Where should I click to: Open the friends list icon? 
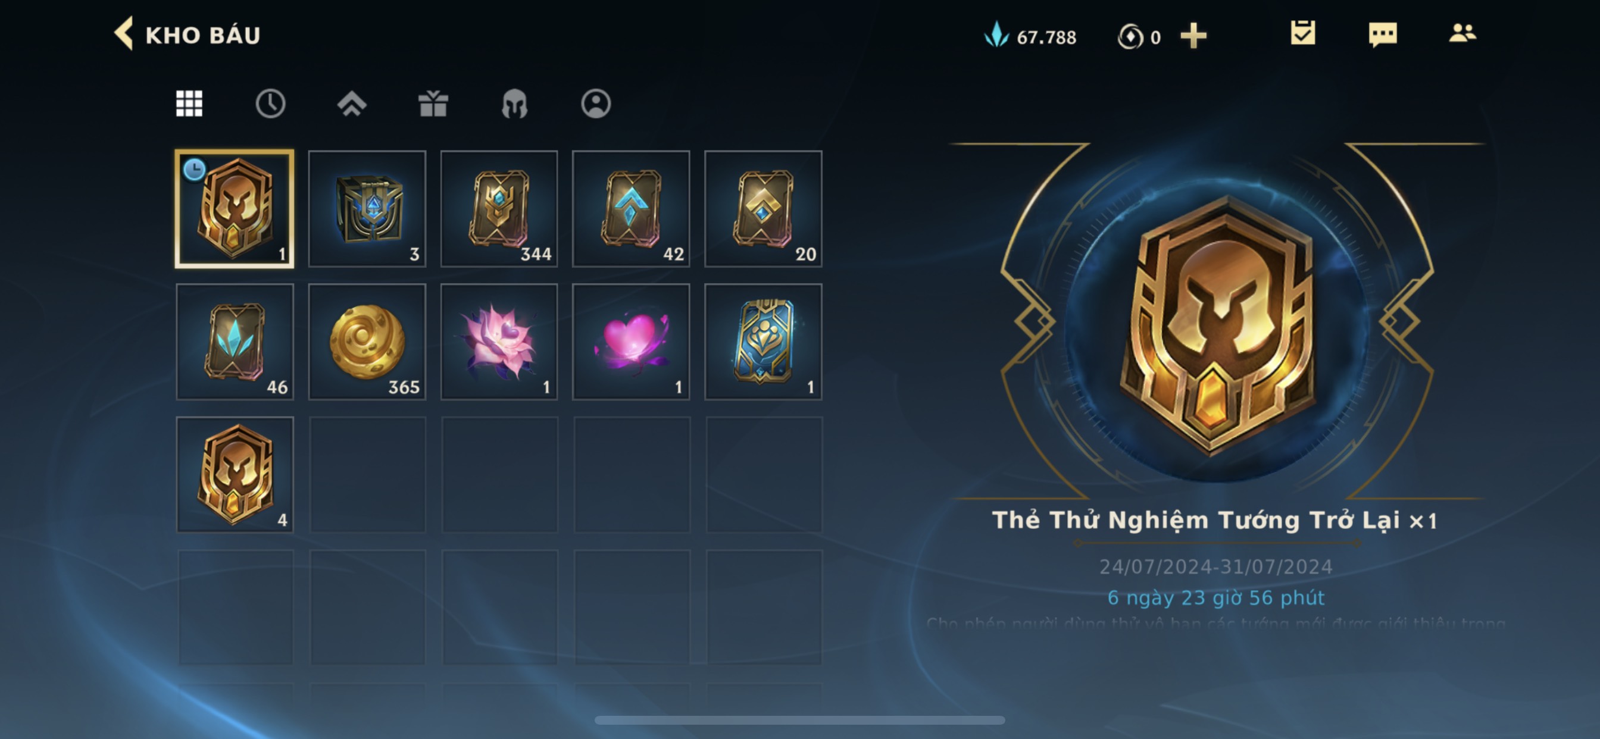[1462, 33]
